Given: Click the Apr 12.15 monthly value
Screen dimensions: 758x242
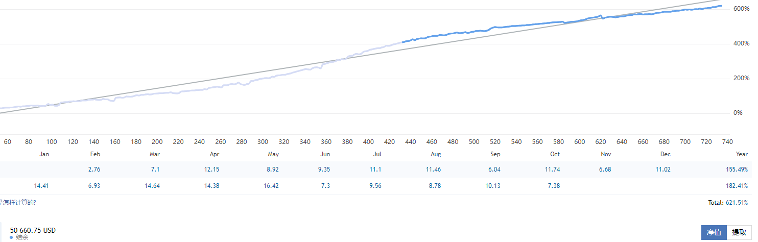Looking at the screenshot, I should [x=211, y=170].
